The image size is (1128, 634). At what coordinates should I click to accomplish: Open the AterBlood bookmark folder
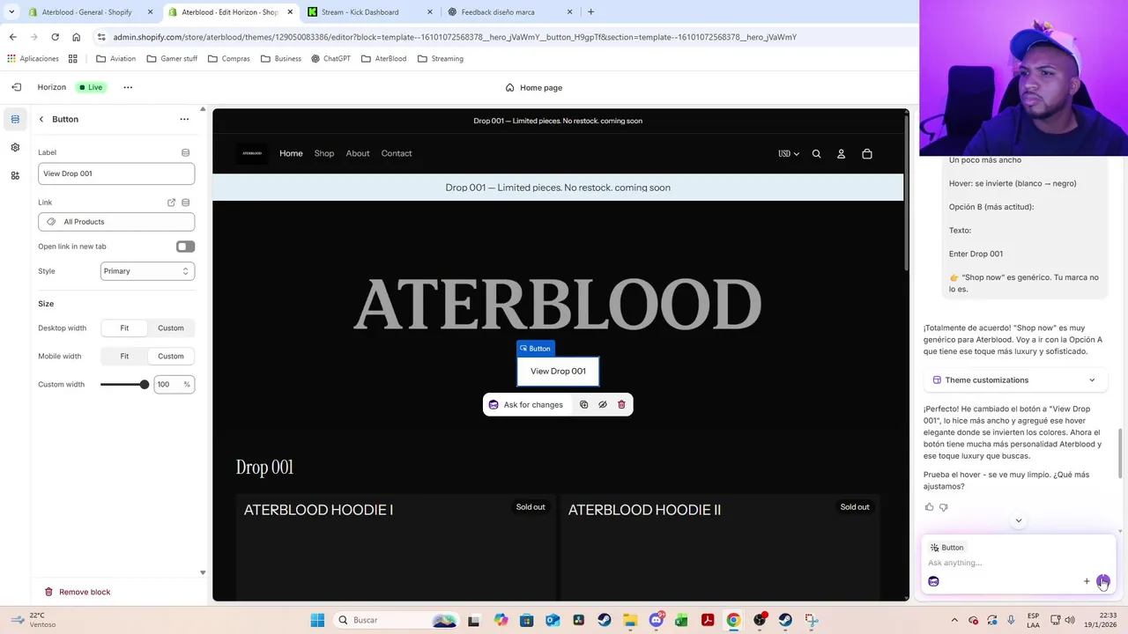[384, 59]
